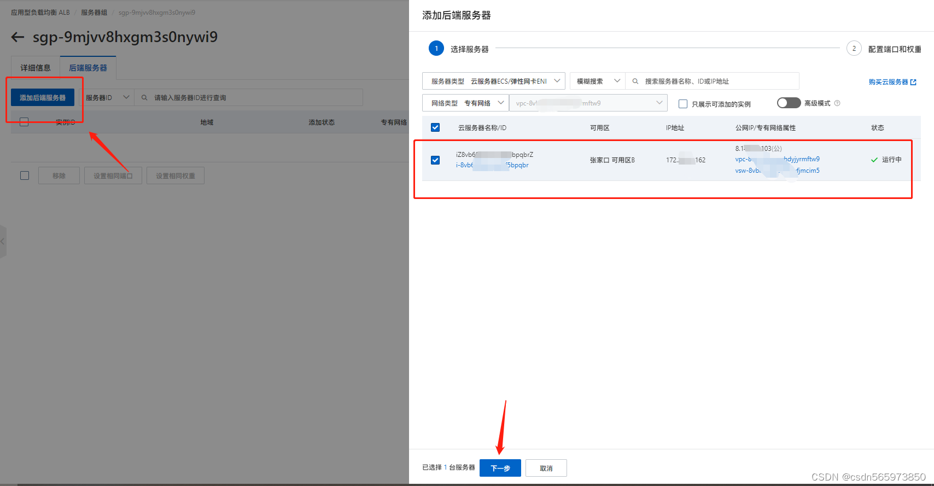
Task: Open the 模糊搜索 dropdown
Action: pyautogui.click(x=598, y=81)
